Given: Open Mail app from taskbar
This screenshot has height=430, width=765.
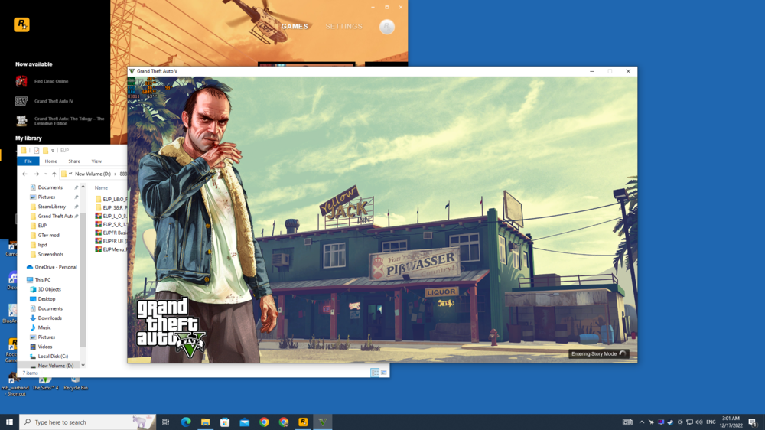Looking at the screenshot, I should 245,422.
